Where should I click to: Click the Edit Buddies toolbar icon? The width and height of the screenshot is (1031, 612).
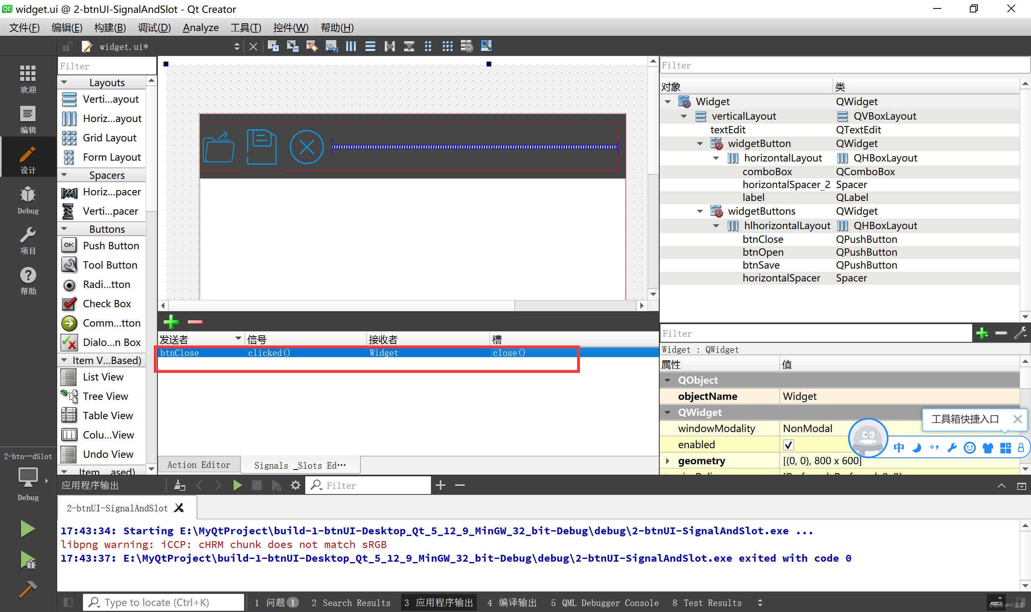click(312, 46)
